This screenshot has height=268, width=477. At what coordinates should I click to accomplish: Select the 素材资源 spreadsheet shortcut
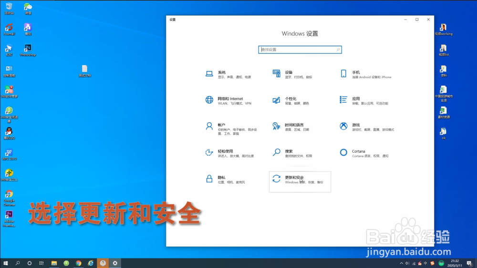444,113
